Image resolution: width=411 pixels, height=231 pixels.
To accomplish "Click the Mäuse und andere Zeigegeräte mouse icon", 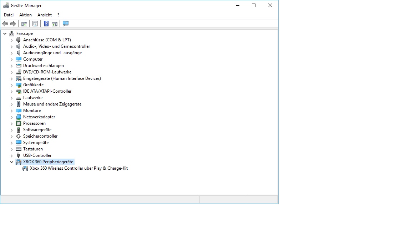I will click(x=18, y=104).
